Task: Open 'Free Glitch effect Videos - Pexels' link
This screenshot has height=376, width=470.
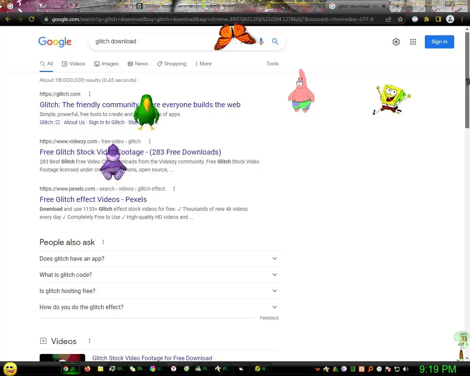Action: coord(93,199)
